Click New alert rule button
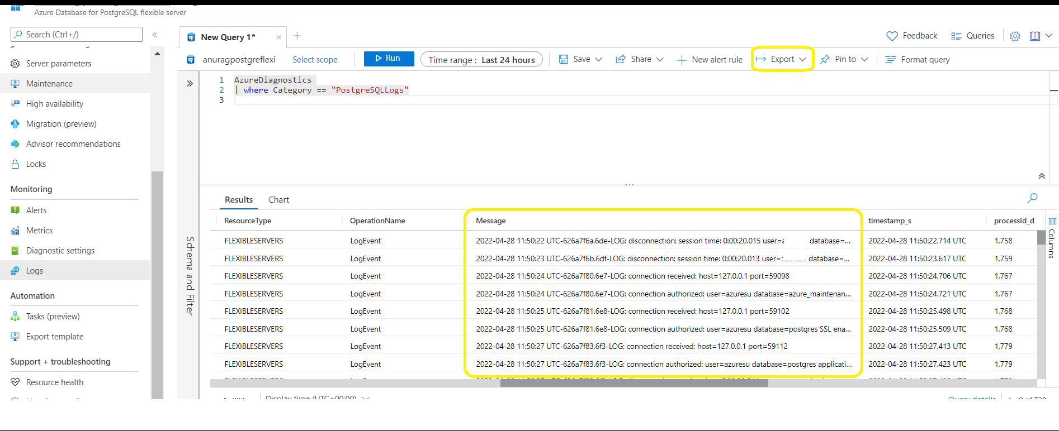This screenshot has width=1059, height=431. click(x=710, y=60)
